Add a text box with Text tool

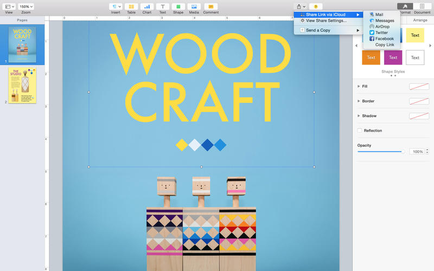pyautogui.click(x=162, y=7)
